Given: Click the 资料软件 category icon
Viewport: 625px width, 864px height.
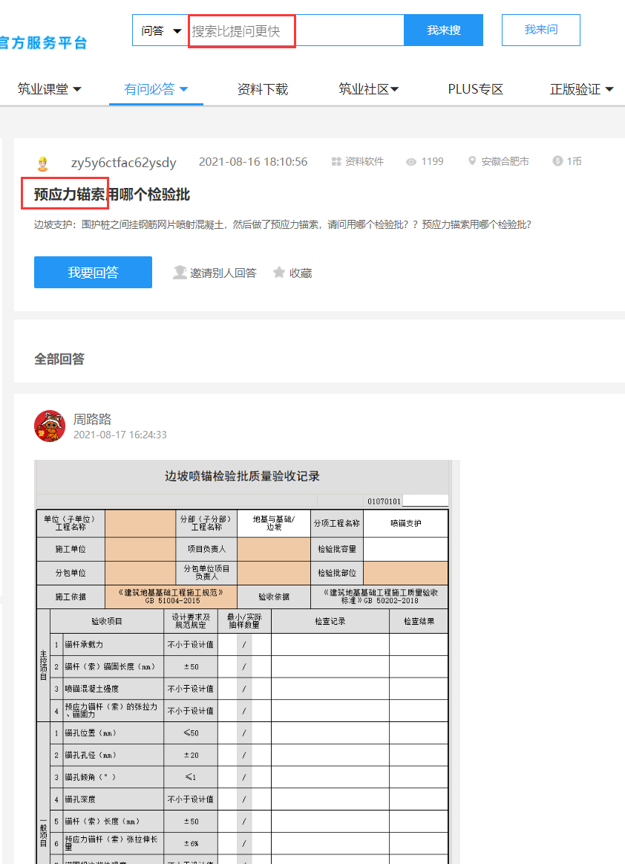Looking at the screenshot, I should point(336,161).
